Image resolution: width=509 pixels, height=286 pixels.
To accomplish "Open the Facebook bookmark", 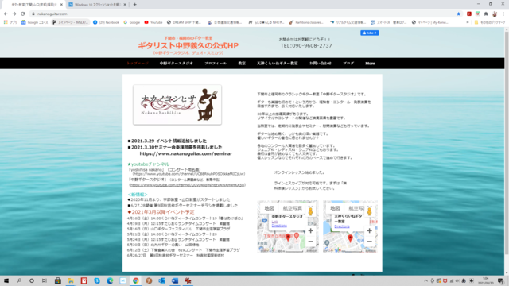I will [x=106, y=22].
